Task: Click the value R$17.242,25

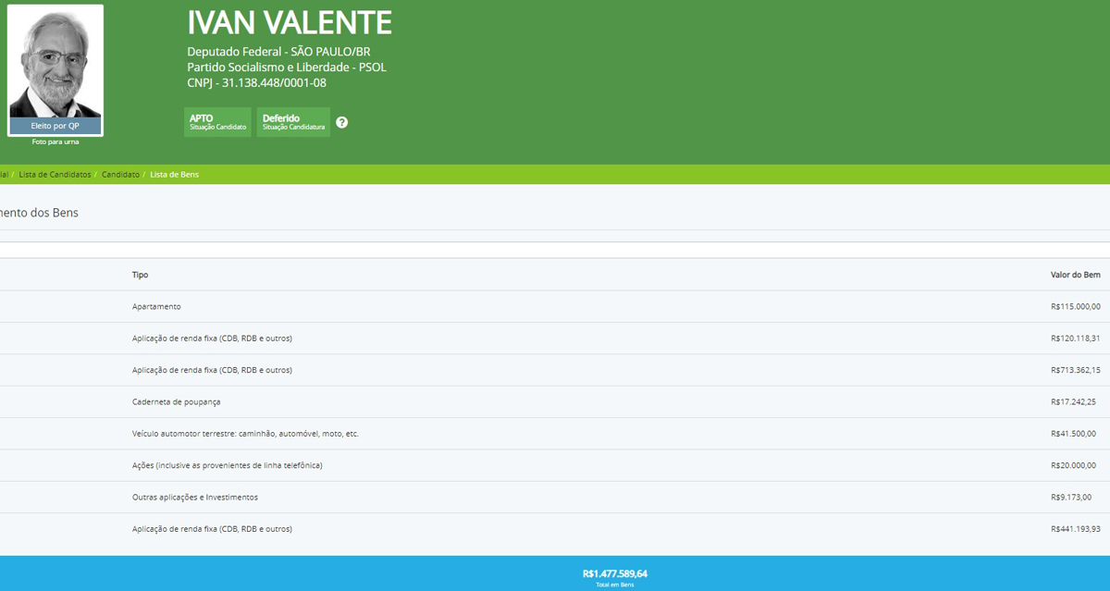Action: (1073, 401)
